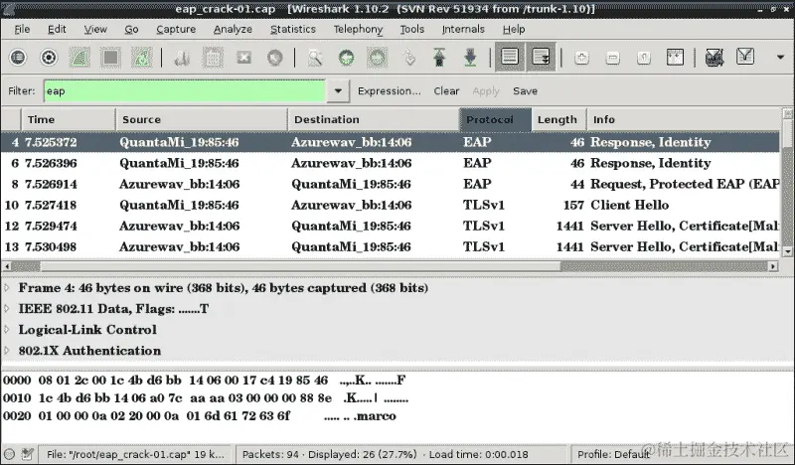Expand the Frame 4 details tree
This screenshot has height=465, width=795.
7,288
